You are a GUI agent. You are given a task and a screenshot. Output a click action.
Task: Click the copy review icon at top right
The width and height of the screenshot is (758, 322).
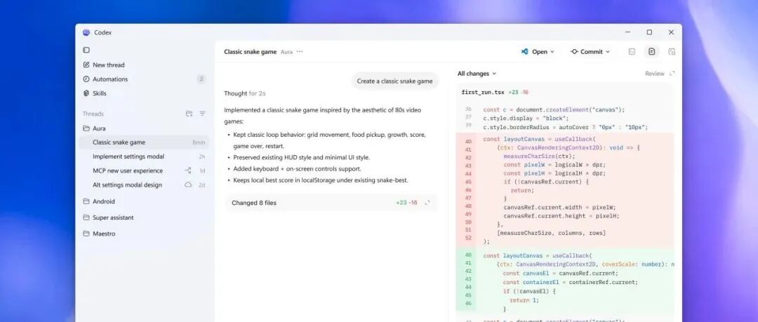(672, 52)
